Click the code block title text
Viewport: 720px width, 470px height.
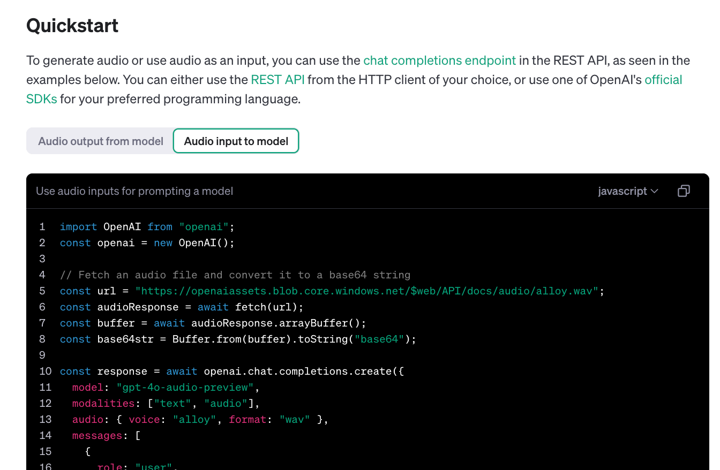[x=134, y=191]
